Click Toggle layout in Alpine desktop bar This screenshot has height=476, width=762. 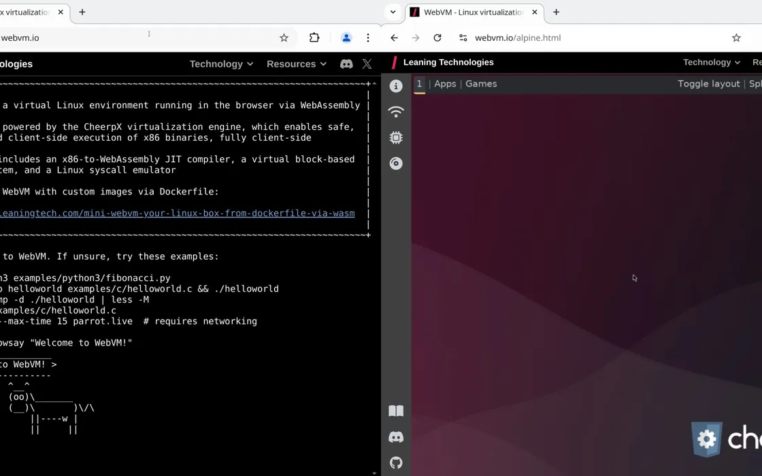pyautogui.click(x=708, y=84)
